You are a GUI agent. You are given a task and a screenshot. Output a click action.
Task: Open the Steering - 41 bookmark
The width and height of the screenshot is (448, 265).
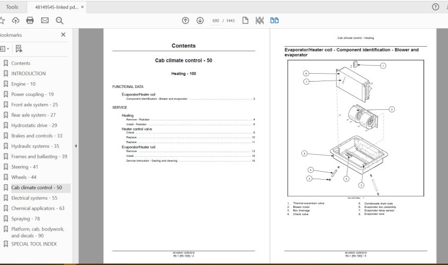(24, 167)
